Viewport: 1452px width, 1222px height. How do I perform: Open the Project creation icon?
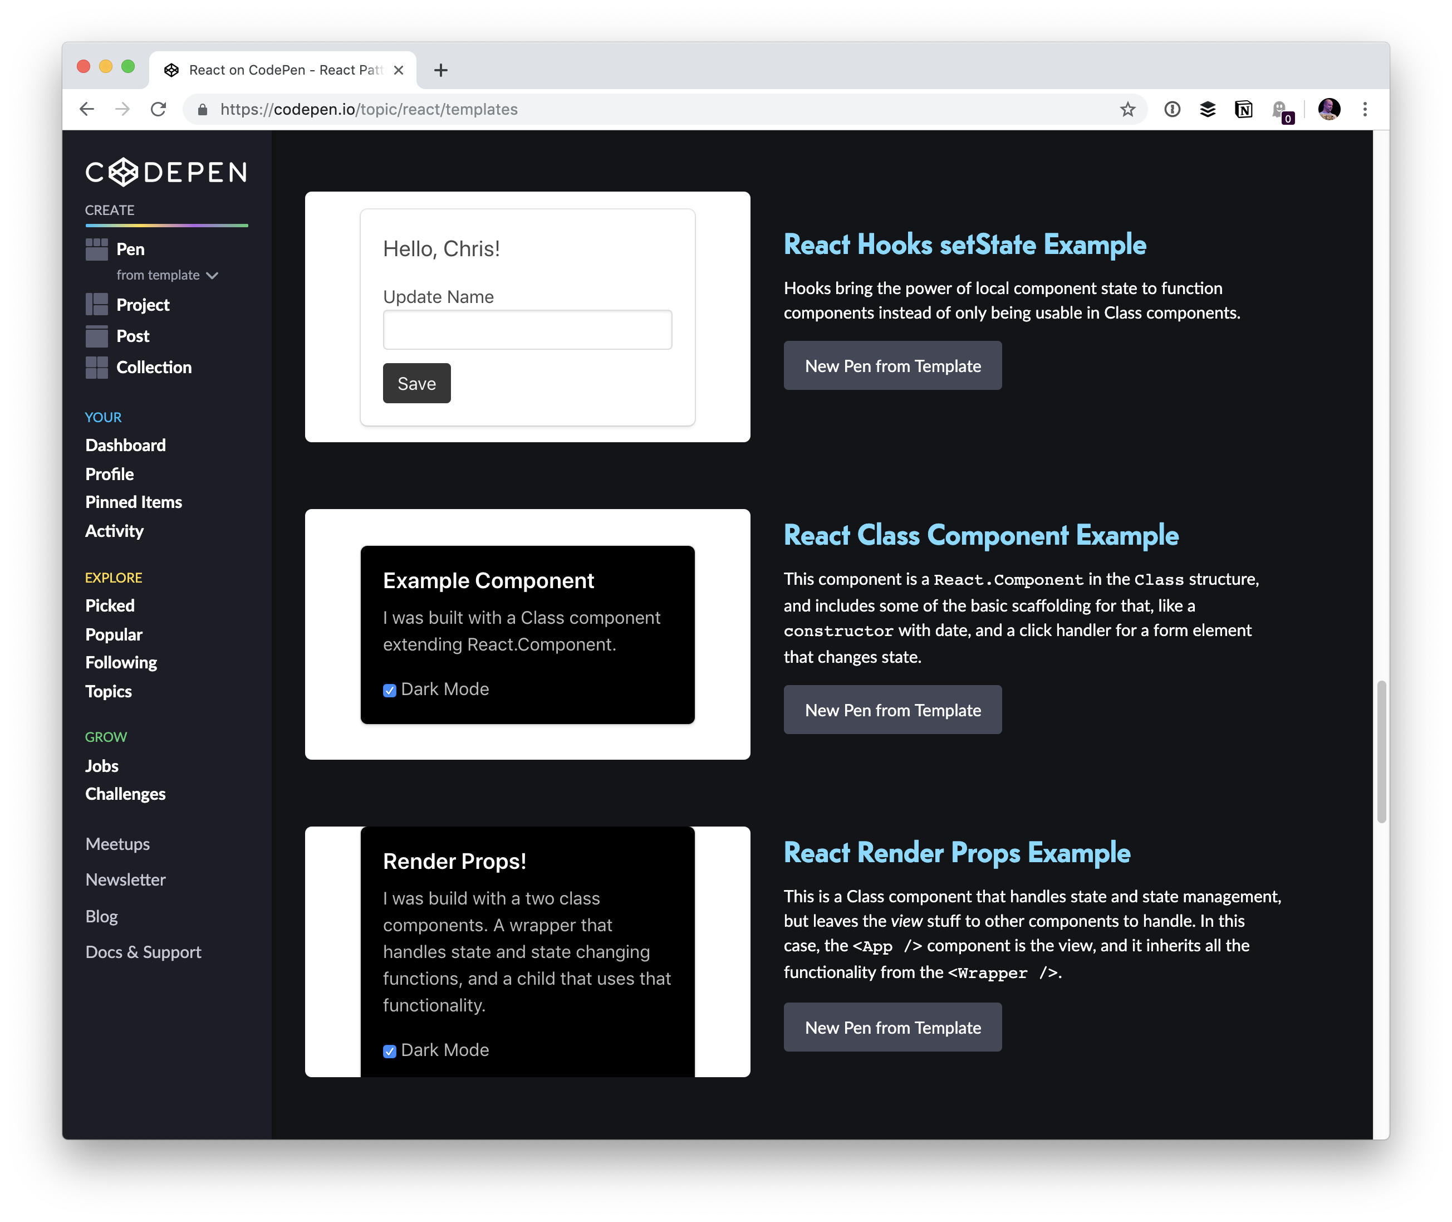tap(97, 304)
